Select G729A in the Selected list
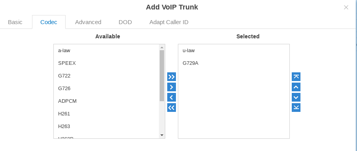Viewport: 357px width, 151px height. click(x=234, y=63)
